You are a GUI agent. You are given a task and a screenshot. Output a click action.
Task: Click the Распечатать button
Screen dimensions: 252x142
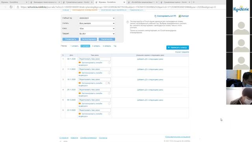pos(107,39)
